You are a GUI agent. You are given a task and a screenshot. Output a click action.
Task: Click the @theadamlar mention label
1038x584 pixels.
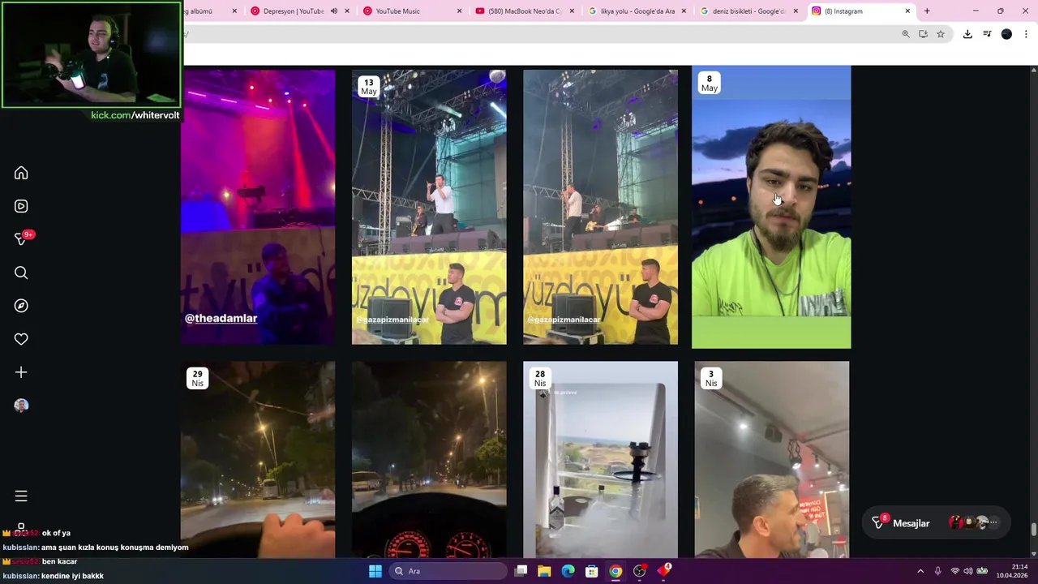(x=221, y=318)
